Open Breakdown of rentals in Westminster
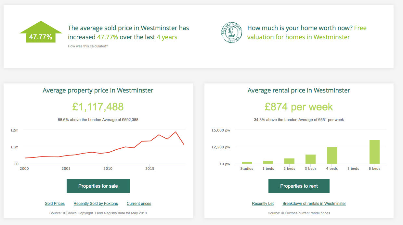The width and height of the screenshot is (403, 225). [314, 204]
